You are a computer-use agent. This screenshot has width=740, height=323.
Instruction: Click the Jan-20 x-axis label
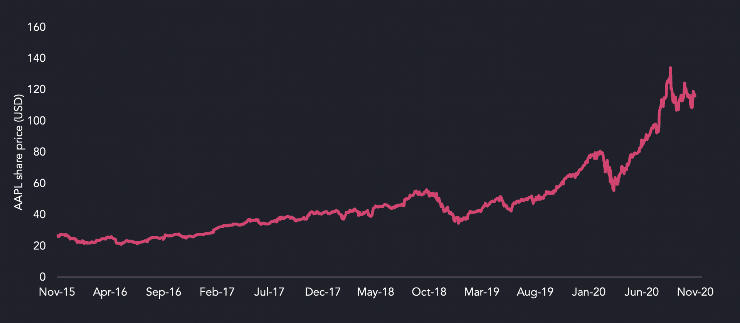click(x=589, y=292)
